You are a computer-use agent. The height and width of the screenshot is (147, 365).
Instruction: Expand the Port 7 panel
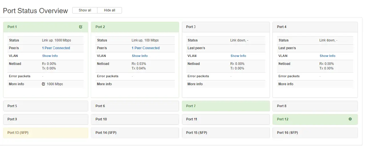coord(226,106)
